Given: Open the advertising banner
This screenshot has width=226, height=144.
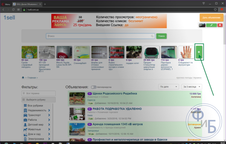Looking at the screenshot, I should tap(109, 21).
